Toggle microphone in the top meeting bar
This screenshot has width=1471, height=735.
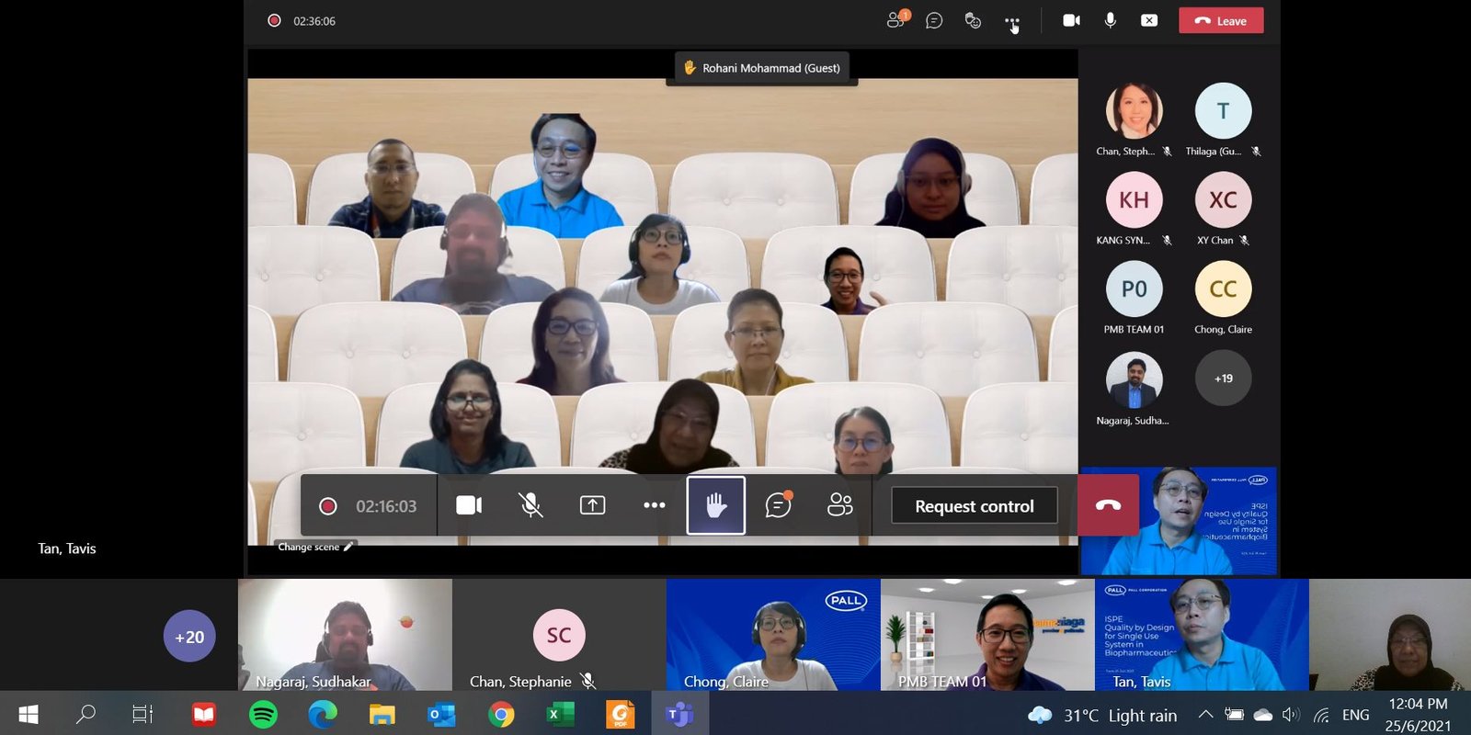[1111, 20]
